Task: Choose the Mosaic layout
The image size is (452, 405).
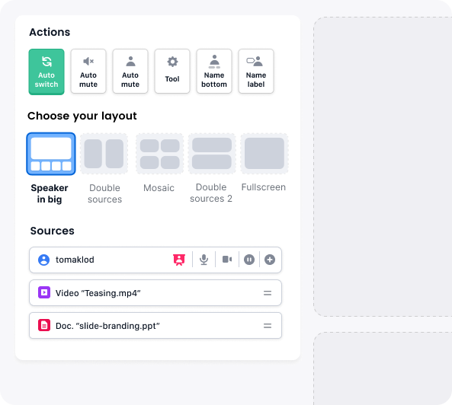Action: pos(160,154)
